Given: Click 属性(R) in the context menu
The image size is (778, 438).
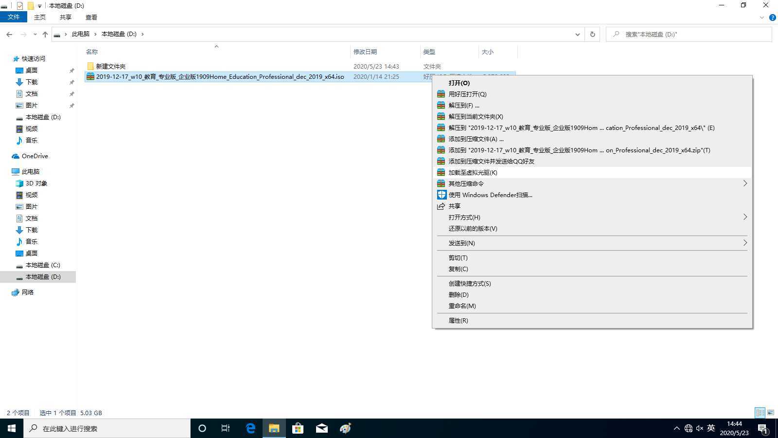Looking at the screenshot, I should tap(458, 320).
